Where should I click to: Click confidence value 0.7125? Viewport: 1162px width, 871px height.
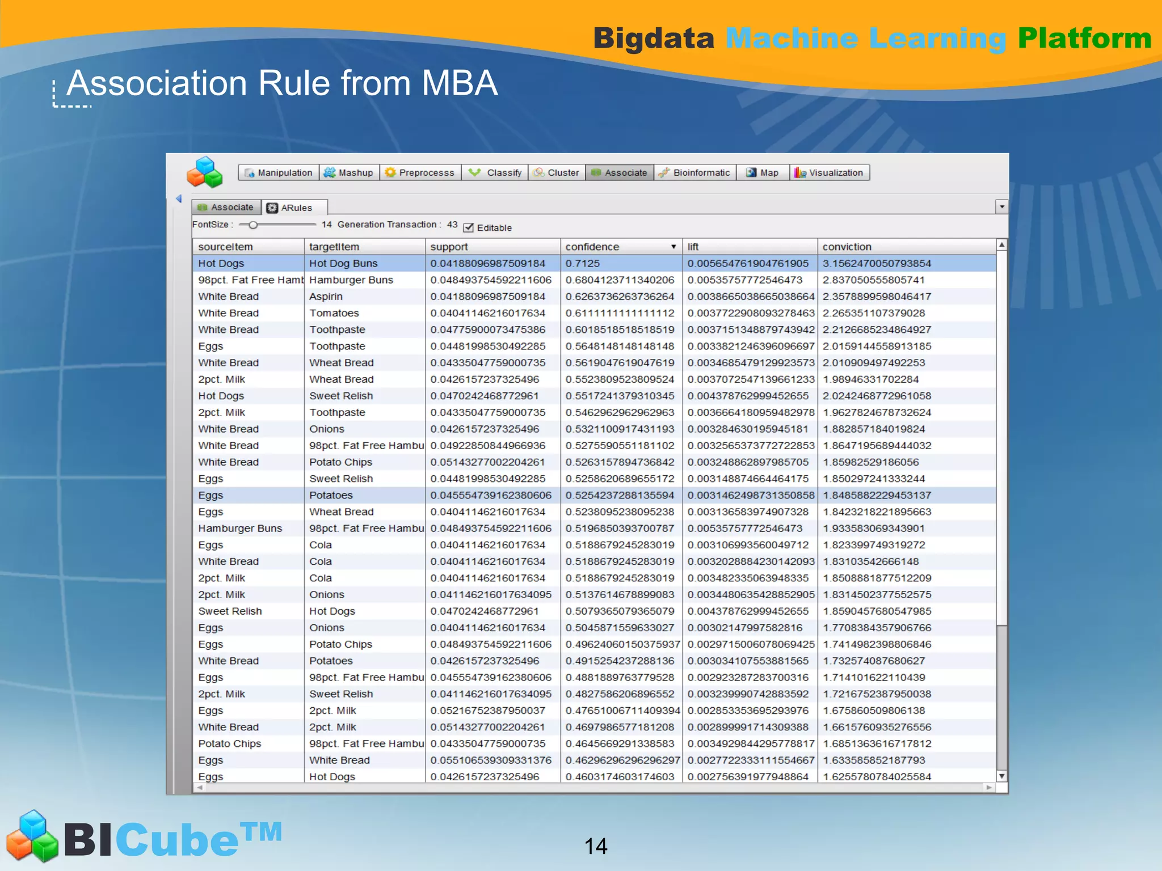pyautogui.click(x=621, y=263)
